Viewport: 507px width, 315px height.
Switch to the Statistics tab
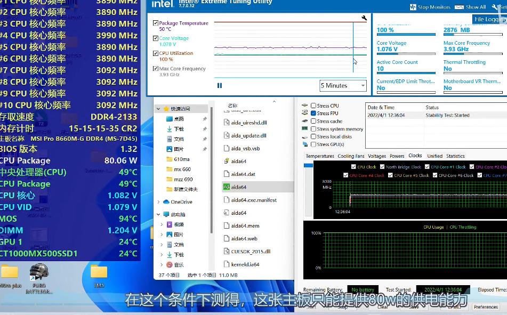click(x=455, y=156)
